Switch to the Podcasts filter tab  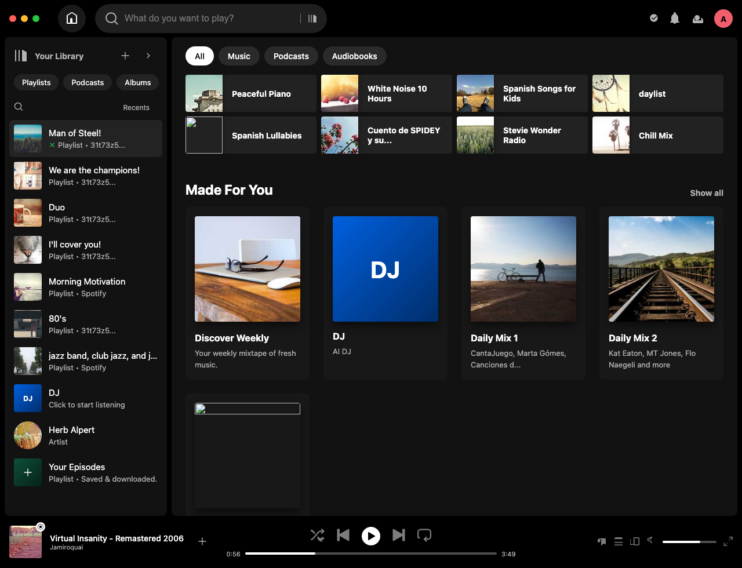290,56
